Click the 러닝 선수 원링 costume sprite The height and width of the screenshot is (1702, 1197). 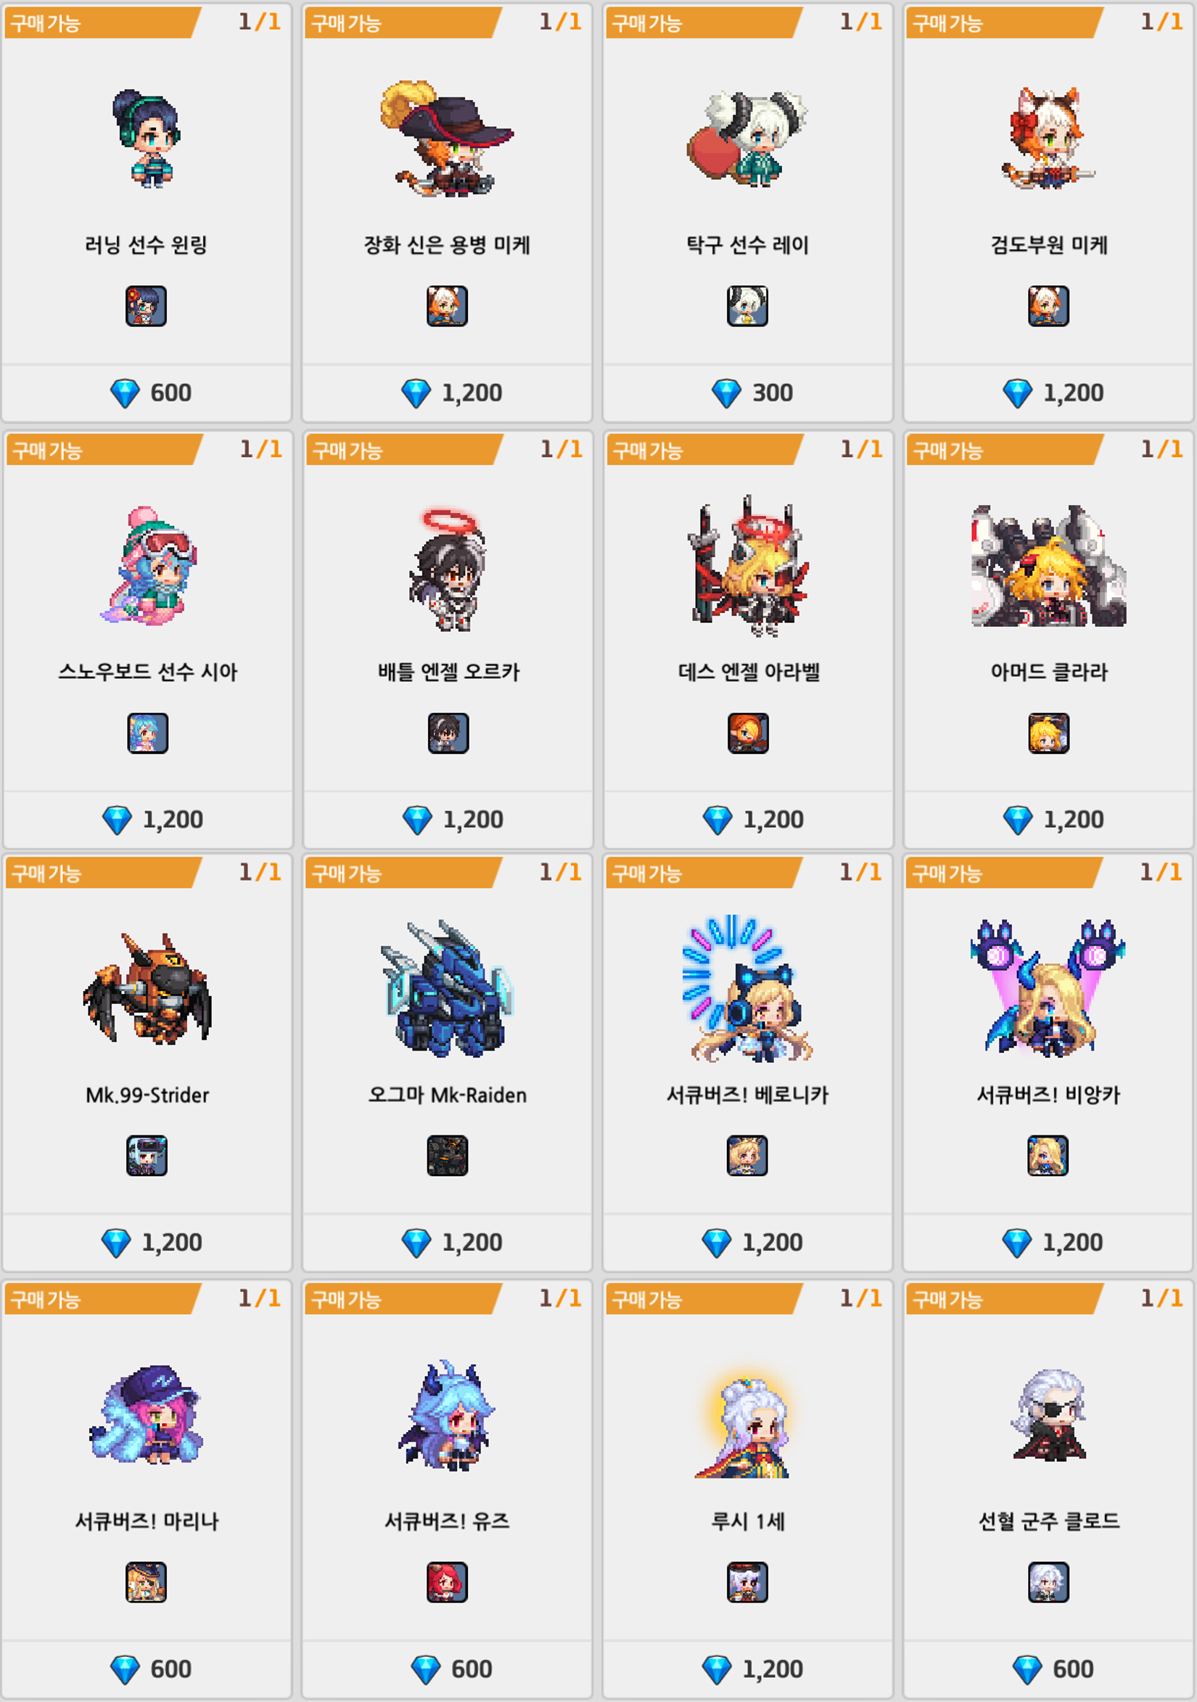(x=147, y=139)
